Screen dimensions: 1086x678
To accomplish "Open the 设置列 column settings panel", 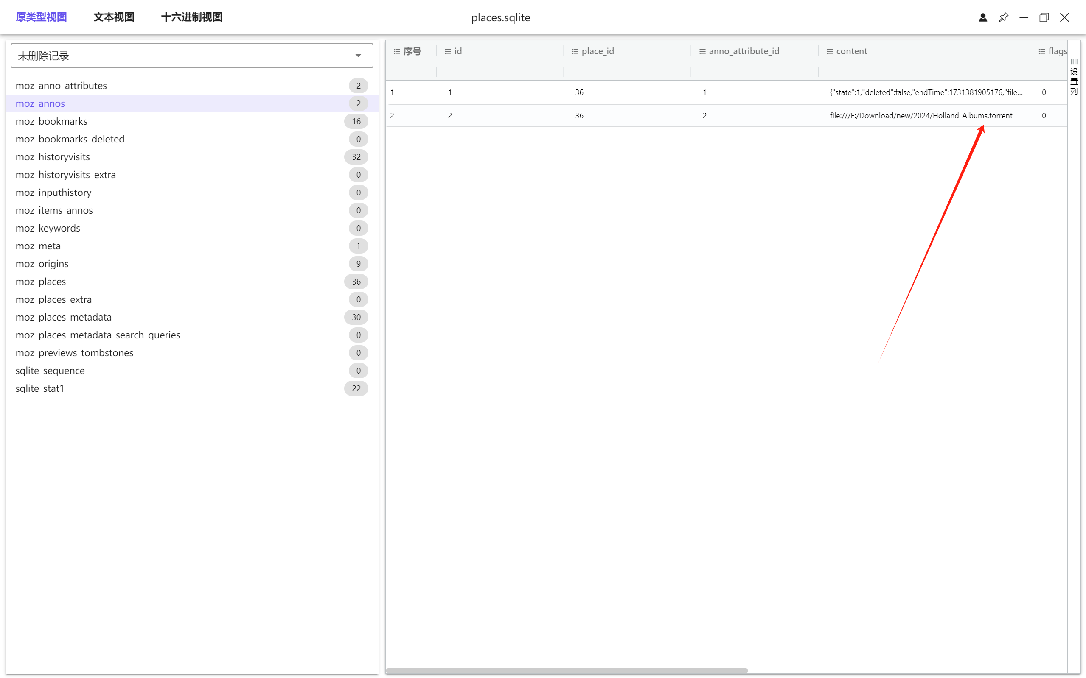I will [1074, 77].
